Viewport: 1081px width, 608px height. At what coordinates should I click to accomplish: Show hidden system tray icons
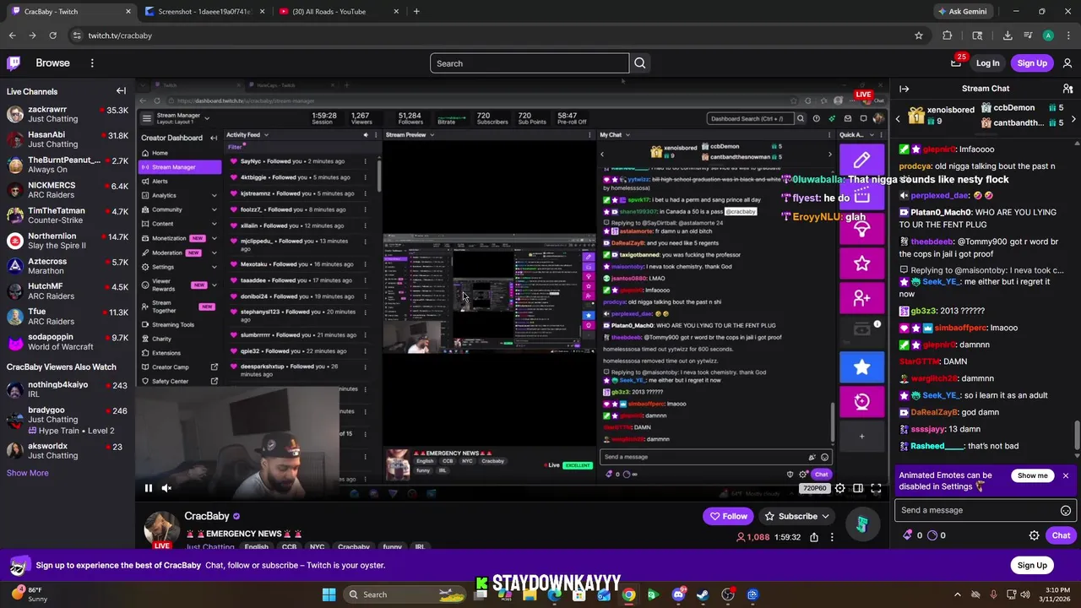click(957, 594)
